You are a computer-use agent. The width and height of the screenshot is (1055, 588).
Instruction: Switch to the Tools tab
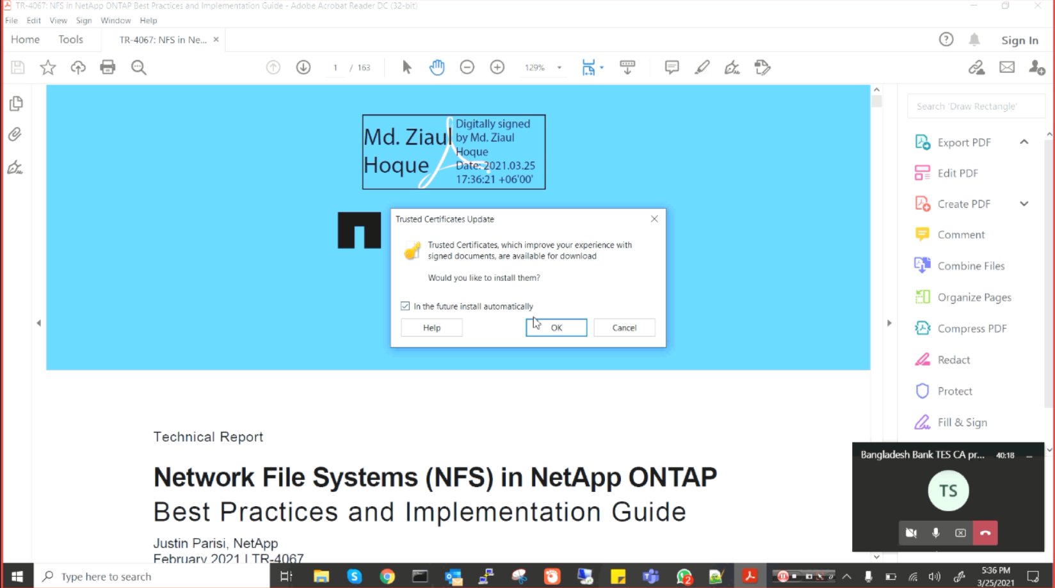70,40
